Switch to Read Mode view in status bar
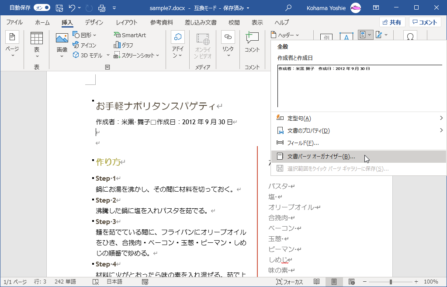The height and width of the screenshot is (287, 447). point(317,282)
